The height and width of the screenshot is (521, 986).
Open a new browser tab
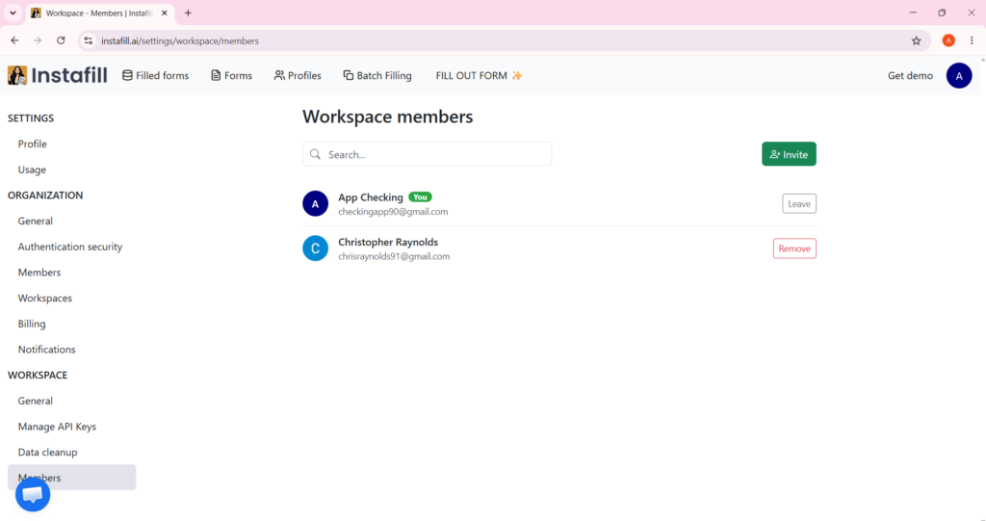(188, 13)
